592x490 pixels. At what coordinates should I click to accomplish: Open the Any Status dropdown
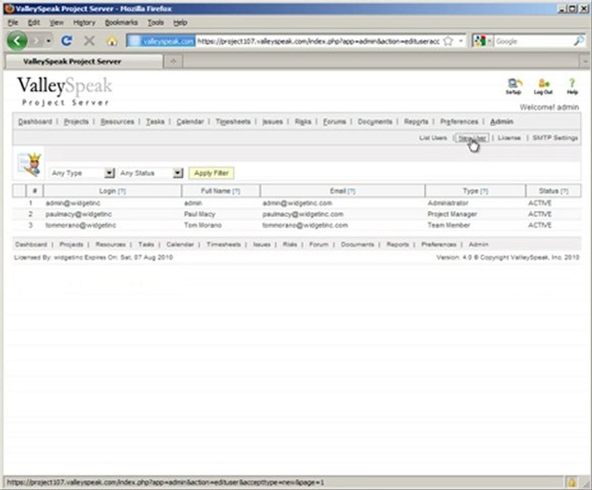point(150,173)
